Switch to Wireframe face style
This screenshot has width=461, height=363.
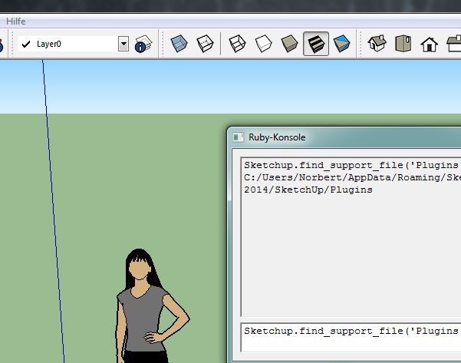(237, 44)
